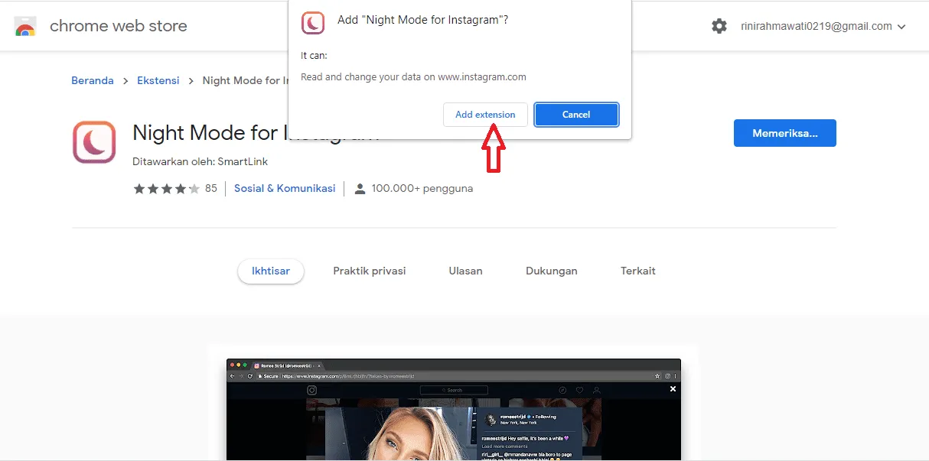
Task: Click the '100.000+ pengguna' text
Action: pyautogui.click(x=422, y=188)
